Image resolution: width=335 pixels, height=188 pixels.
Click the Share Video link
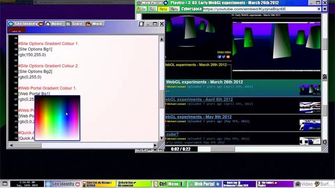(224, 52)
